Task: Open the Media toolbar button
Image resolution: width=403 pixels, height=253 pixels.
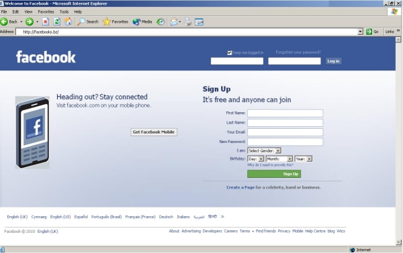Action: pos(142,22)
